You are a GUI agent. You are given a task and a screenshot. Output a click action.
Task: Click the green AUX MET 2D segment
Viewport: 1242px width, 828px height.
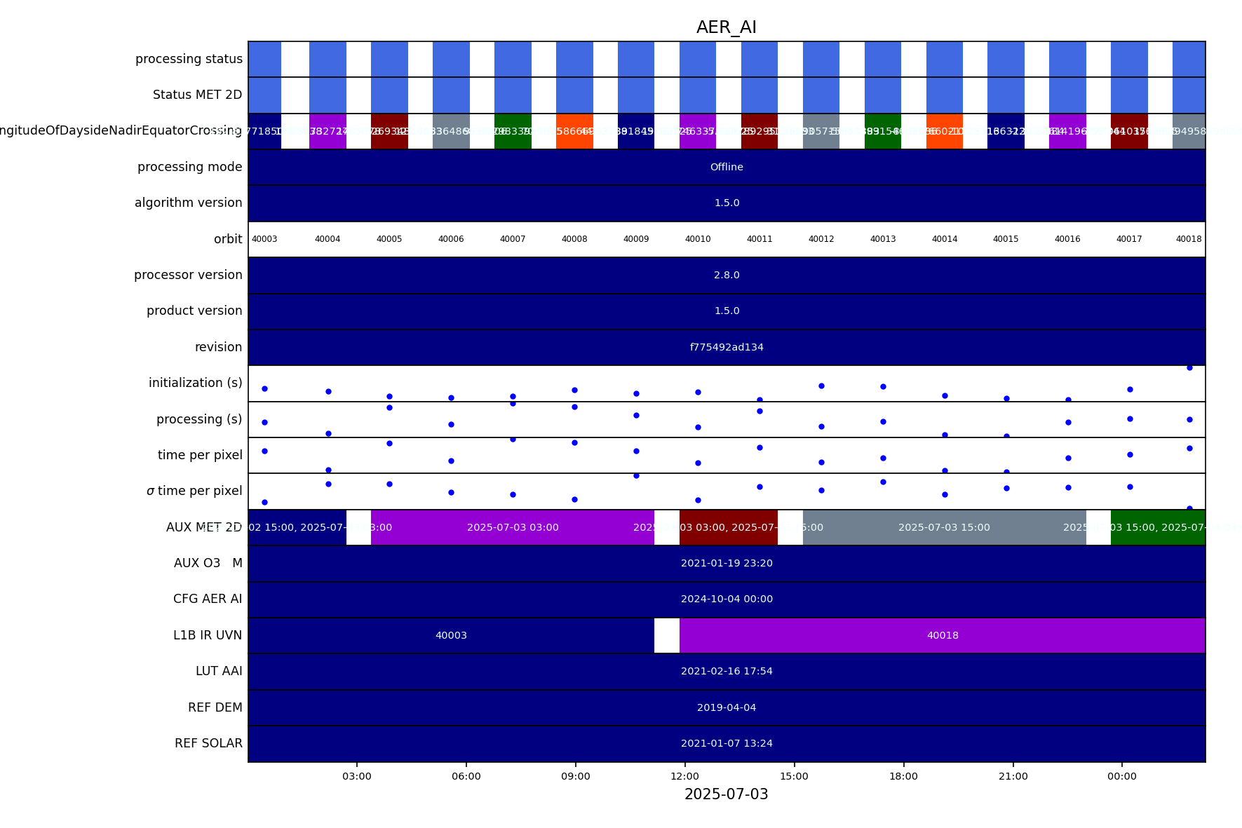pyautogui.click(x=1157, y=527)
